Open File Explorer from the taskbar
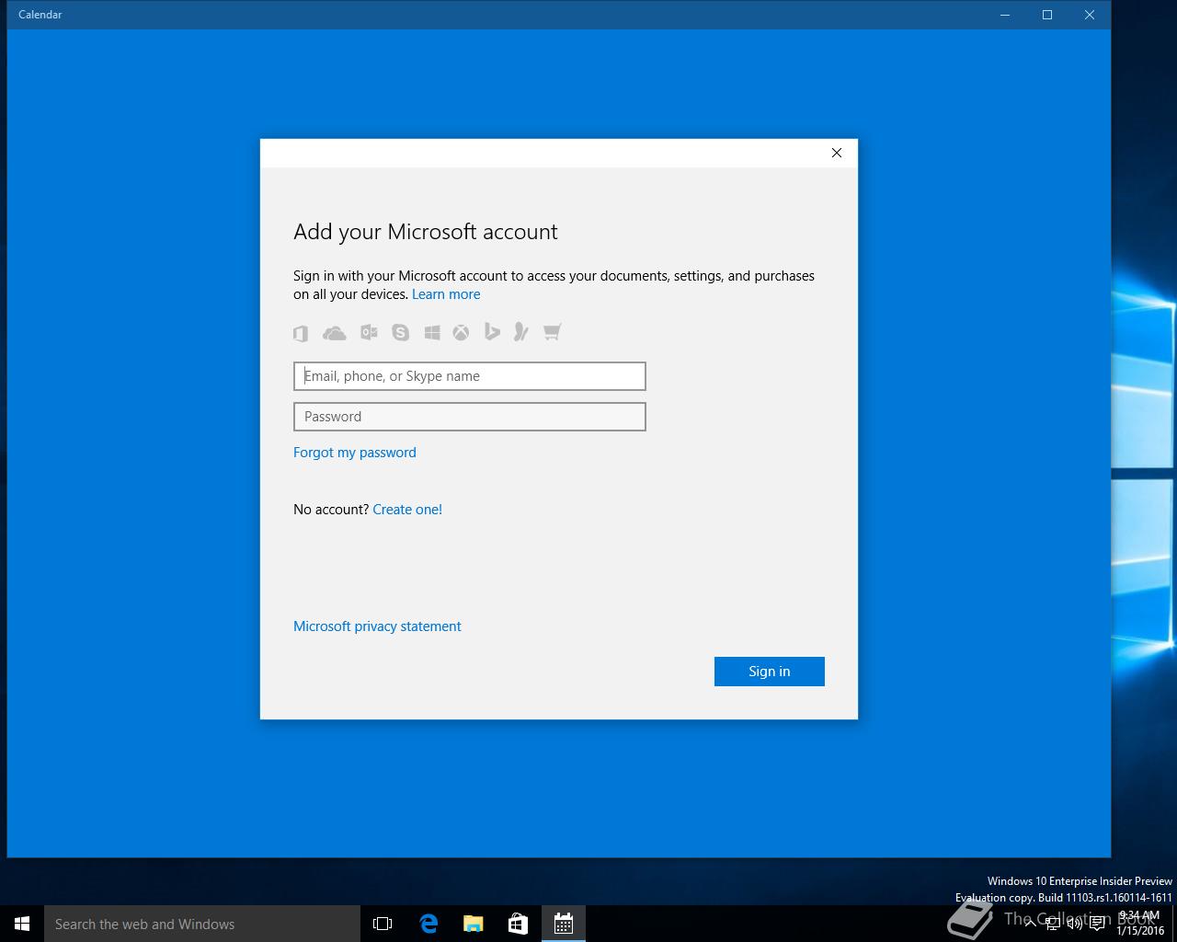 pyautogui.click(x=474, y=924)
